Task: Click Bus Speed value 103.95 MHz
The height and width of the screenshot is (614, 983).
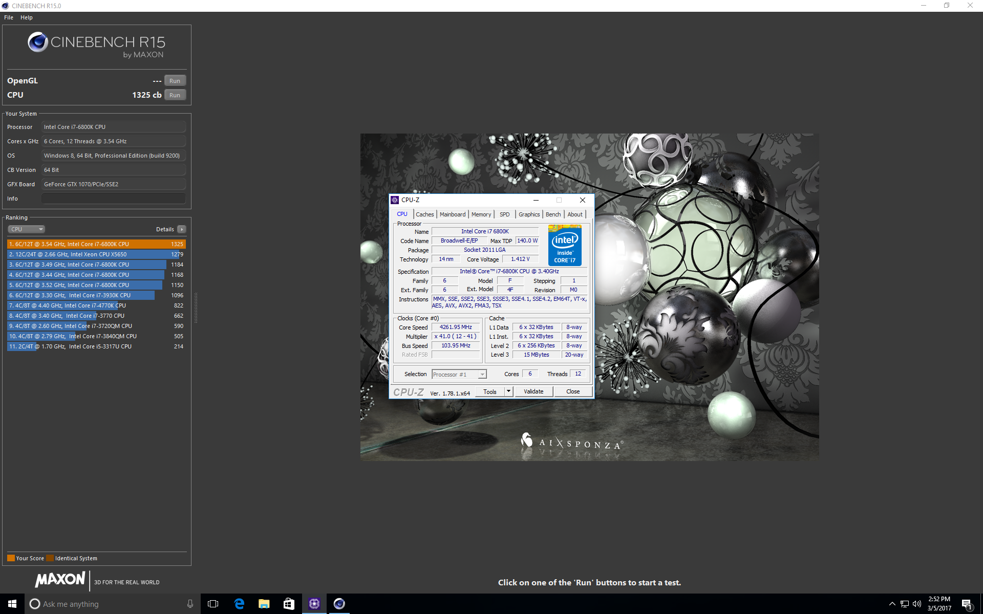Action: [x=456, y=345]
